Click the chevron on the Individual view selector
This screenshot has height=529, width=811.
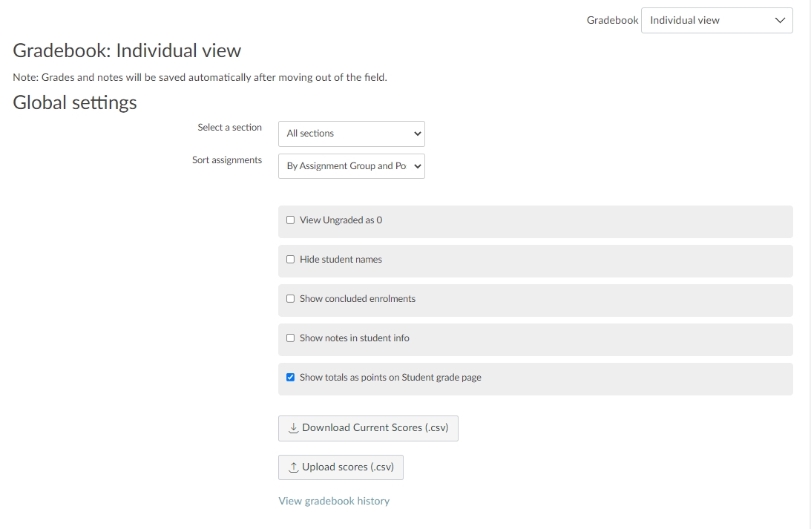click(x=779, y=21)
